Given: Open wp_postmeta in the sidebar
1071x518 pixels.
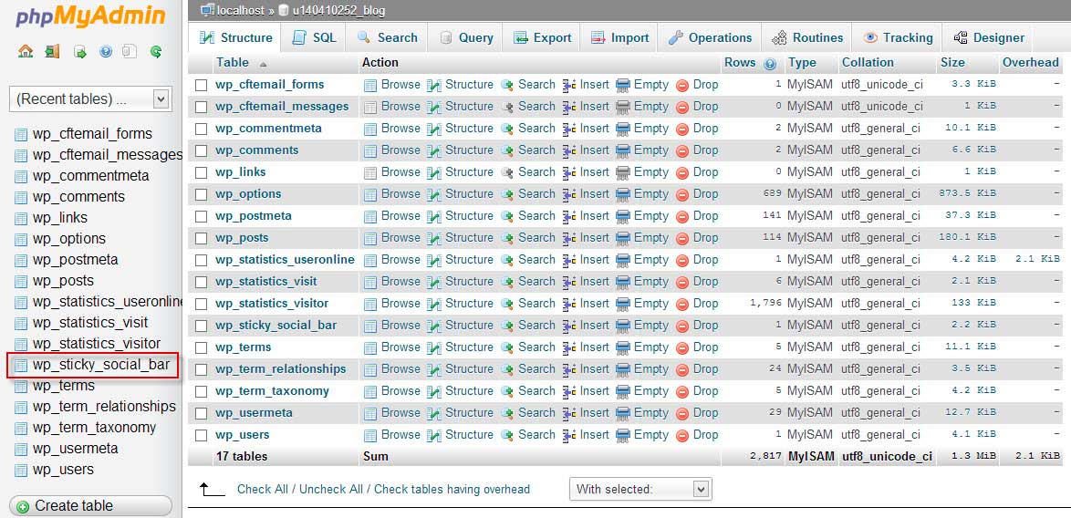Looking at the screenshot, I should pyautogui.click(x=75, y=260).
